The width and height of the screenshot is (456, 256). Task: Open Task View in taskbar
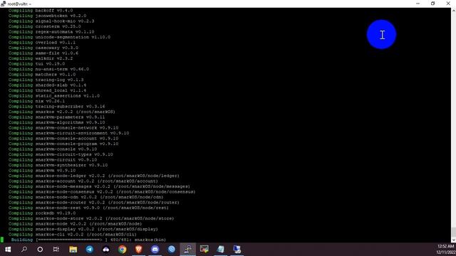[x=56, y=250]
